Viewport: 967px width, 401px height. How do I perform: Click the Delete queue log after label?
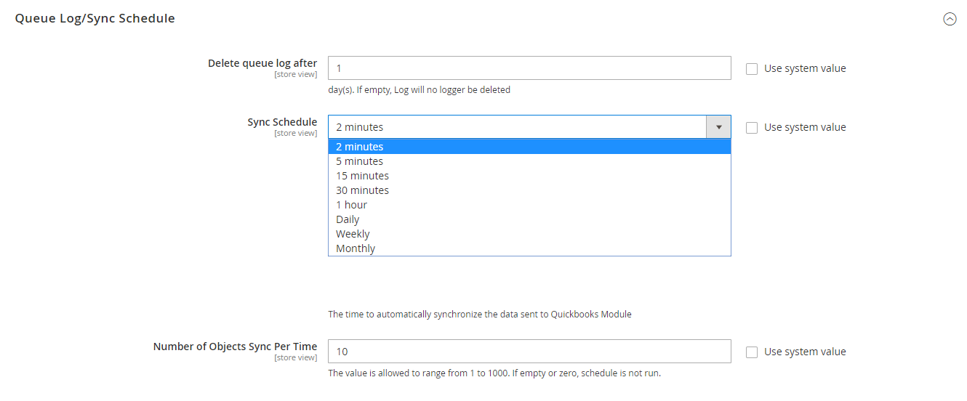tap(262, 63)
